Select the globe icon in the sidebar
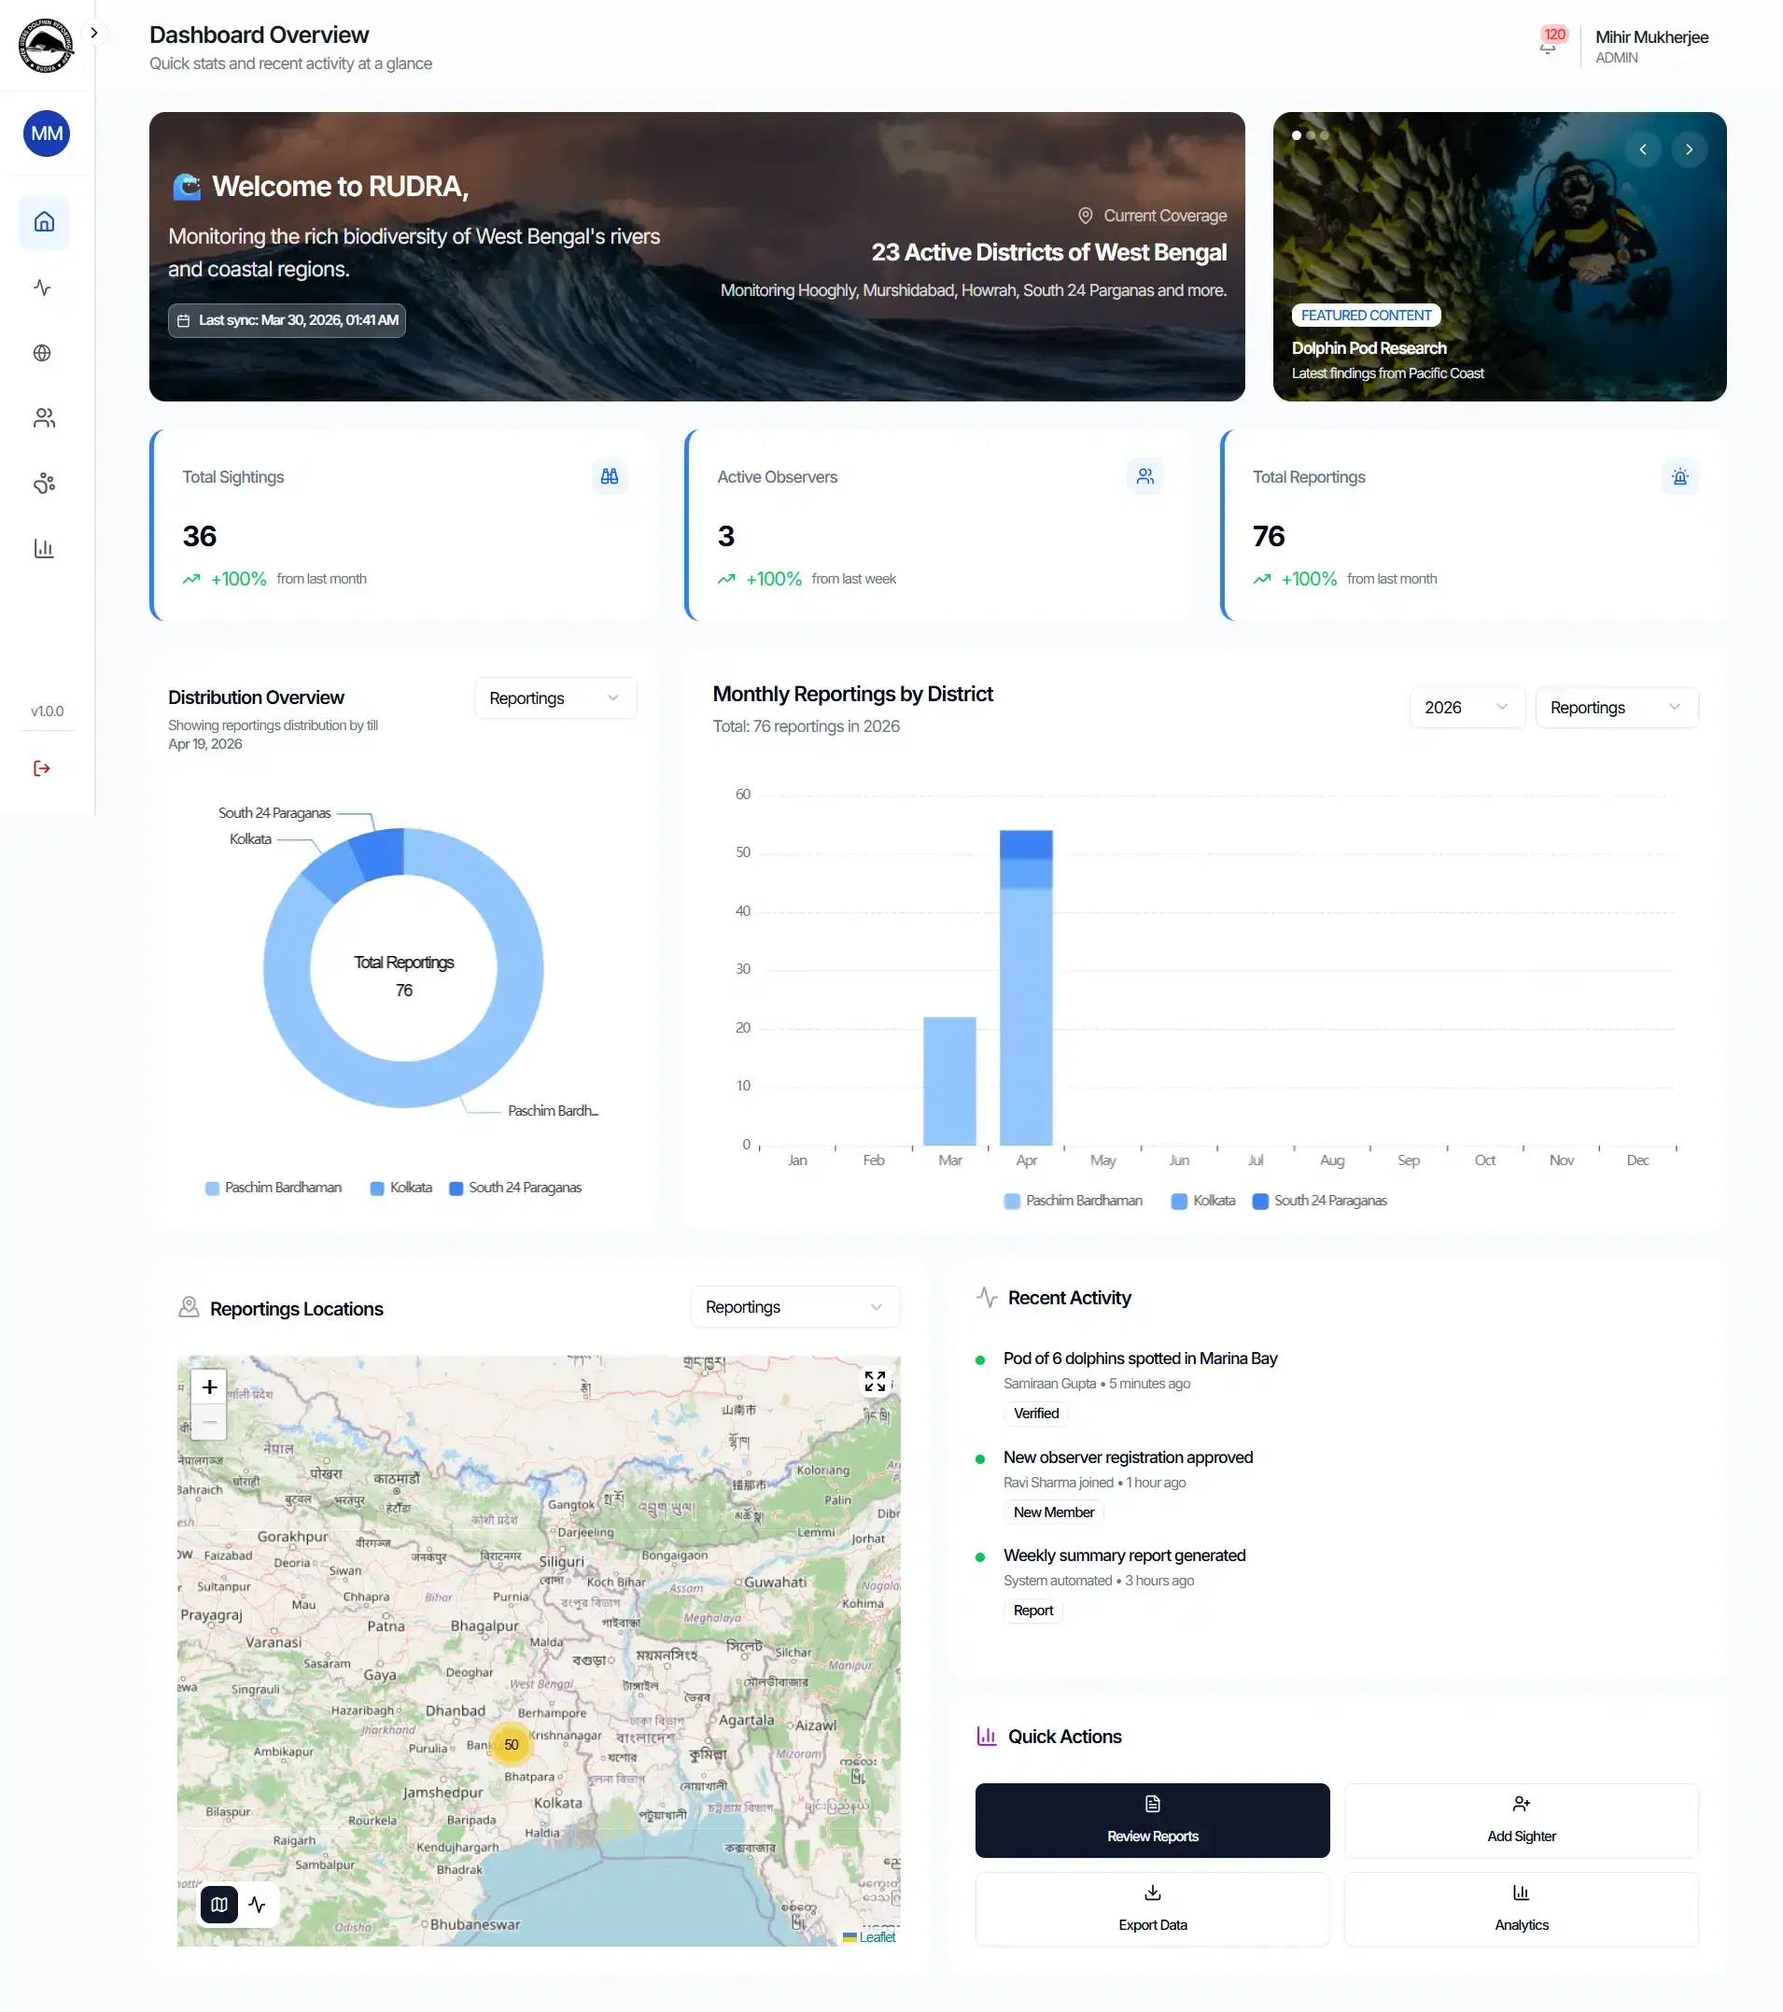 44,352
